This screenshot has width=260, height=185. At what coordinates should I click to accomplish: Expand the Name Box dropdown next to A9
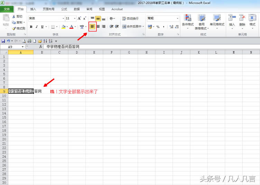23,47
